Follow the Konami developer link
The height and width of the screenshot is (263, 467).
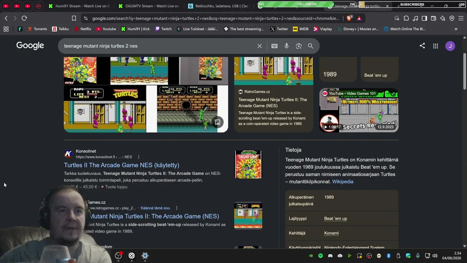tap(331, 233)
